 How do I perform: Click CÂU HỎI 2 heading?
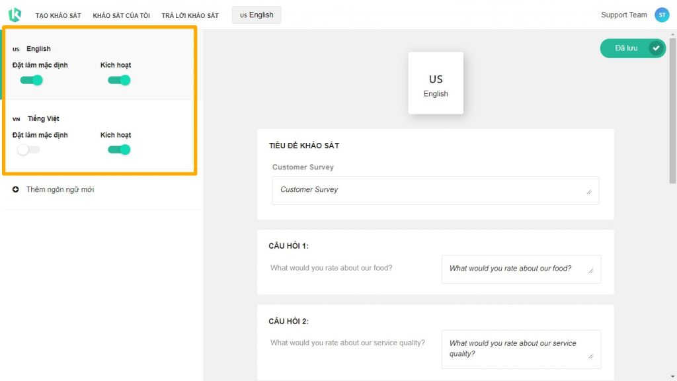(x=288, y=321)
